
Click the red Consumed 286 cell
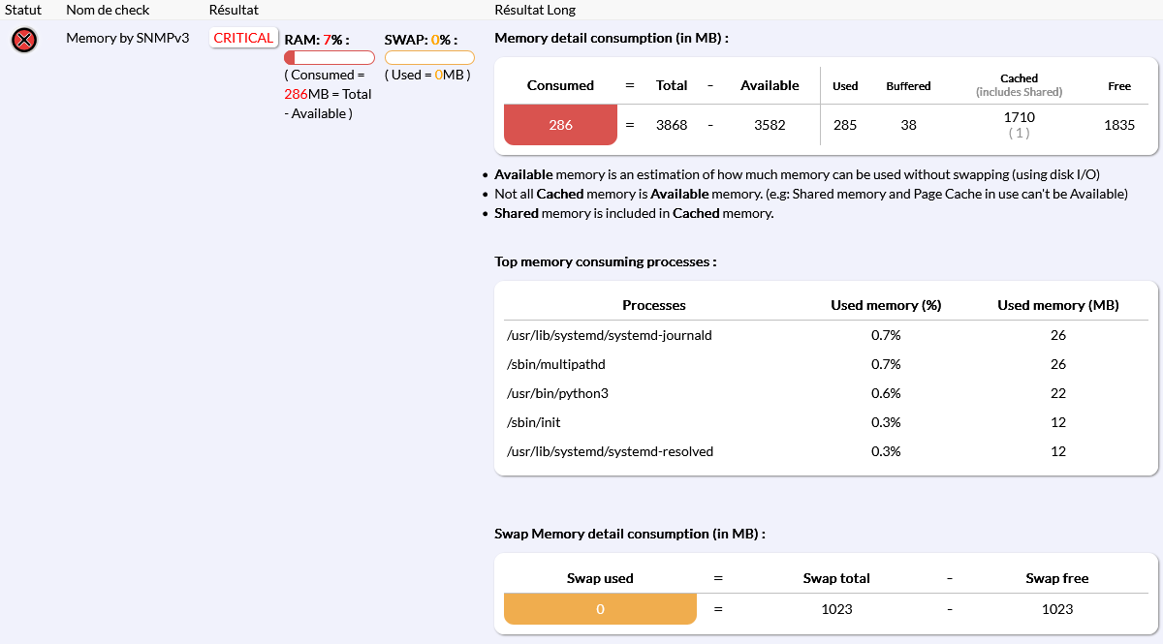coord(560,125)
